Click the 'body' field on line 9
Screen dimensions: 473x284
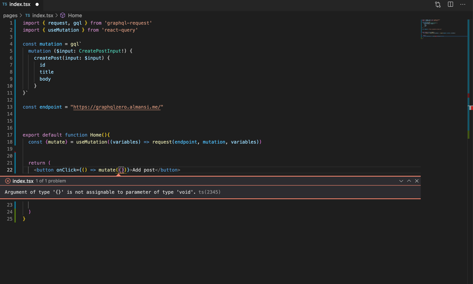pyautogui.click(x=45, y=79)
